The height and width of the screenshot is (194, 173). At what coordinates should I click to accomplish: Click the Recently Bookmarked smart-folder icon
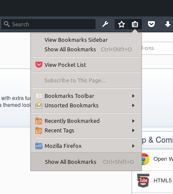coord(39,121)
